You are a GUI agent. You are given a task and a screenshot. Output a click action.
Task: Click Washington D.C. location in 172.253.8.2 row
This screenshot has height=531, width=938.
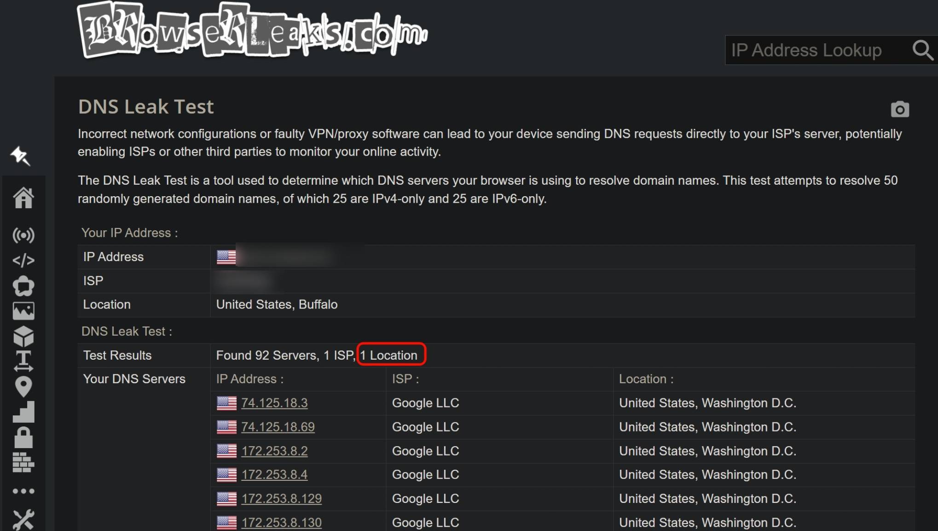tap(708, 451)
